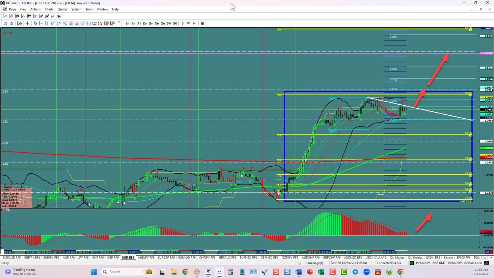Viewport: 494px width, 278px height.
Task: Click the status bar icon after Local time
Action: coord(486,263)
